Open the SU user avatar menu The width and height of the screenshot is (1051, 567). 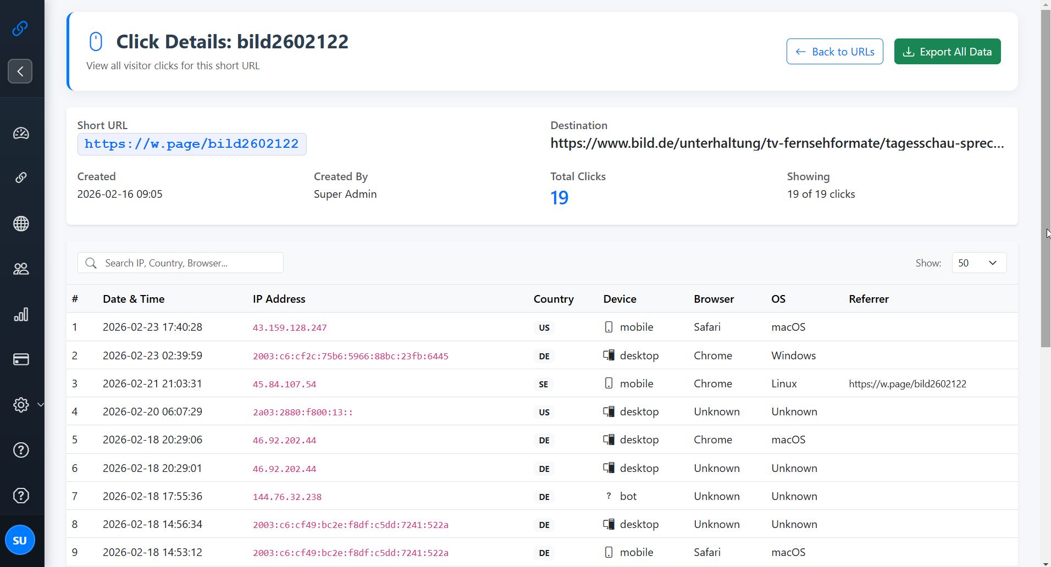pos(20,540)
